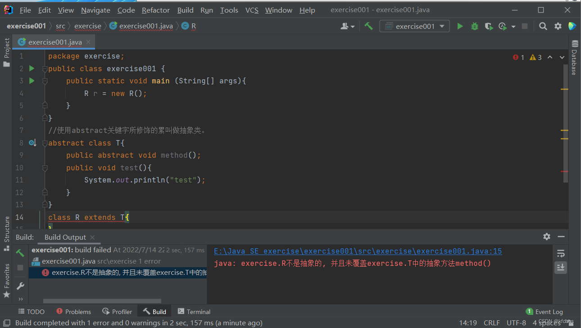Viewport: 581px width, 328px height.
Task: Open the Problems tool window
Action: click(73, 311)
